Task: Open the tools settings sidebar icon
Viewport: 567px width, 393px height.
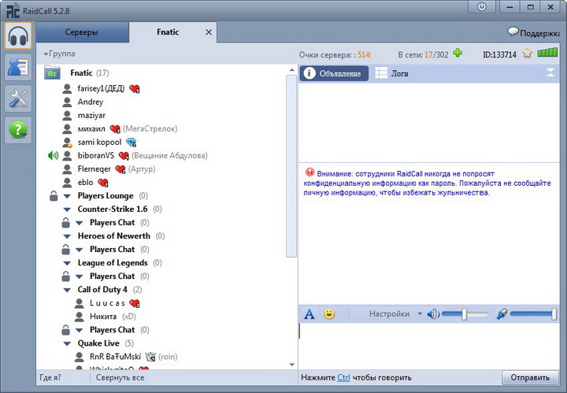Action: click(x=18, y=98)
